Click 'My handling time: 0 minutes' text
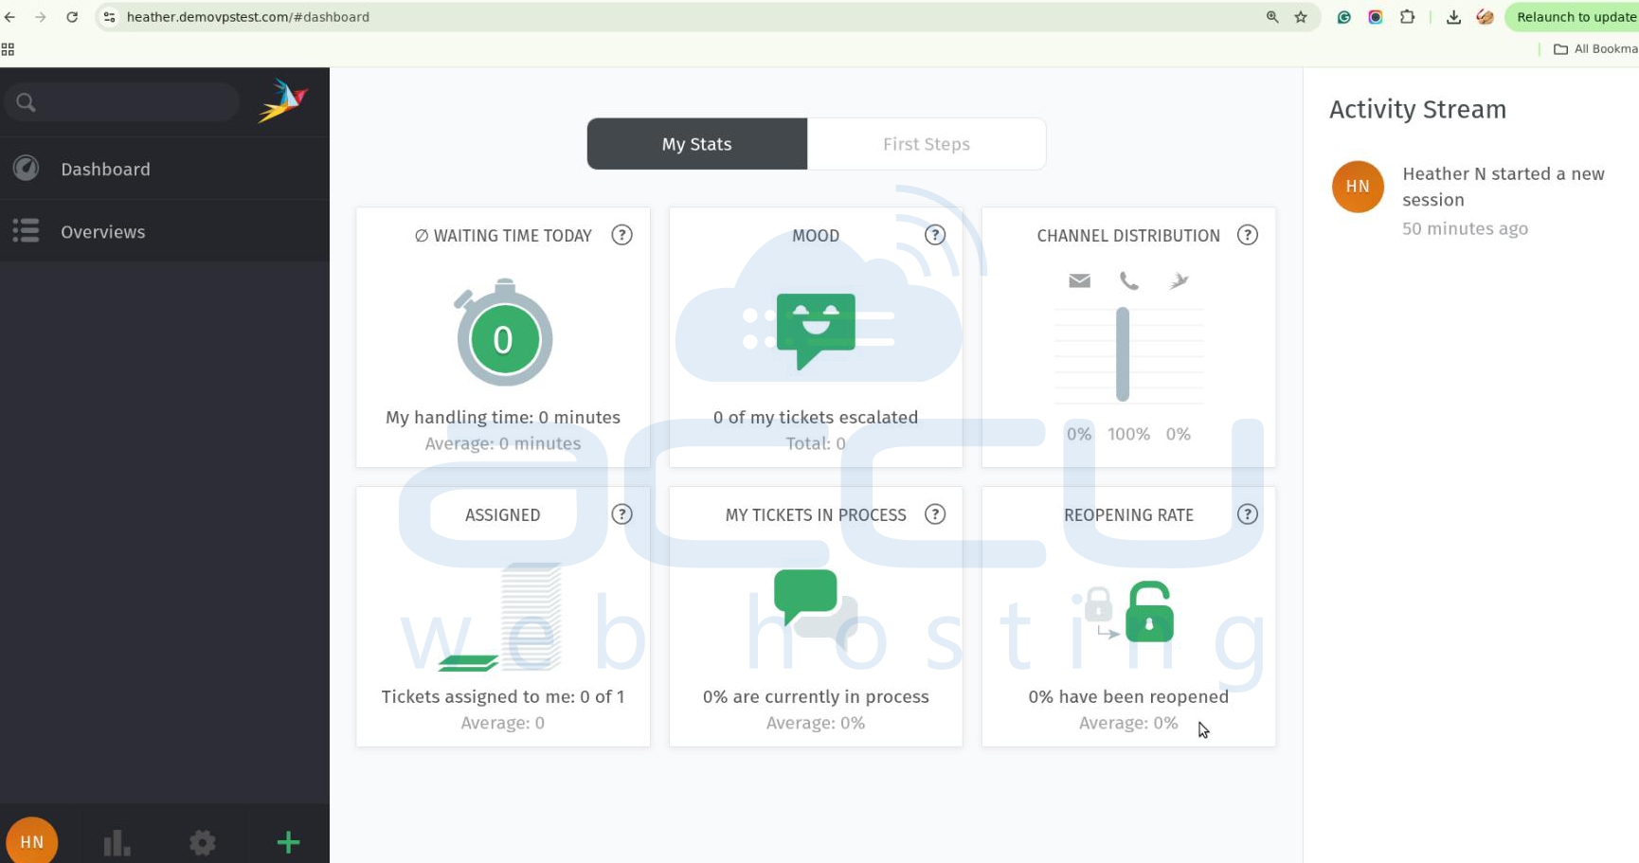 point(503,417)
